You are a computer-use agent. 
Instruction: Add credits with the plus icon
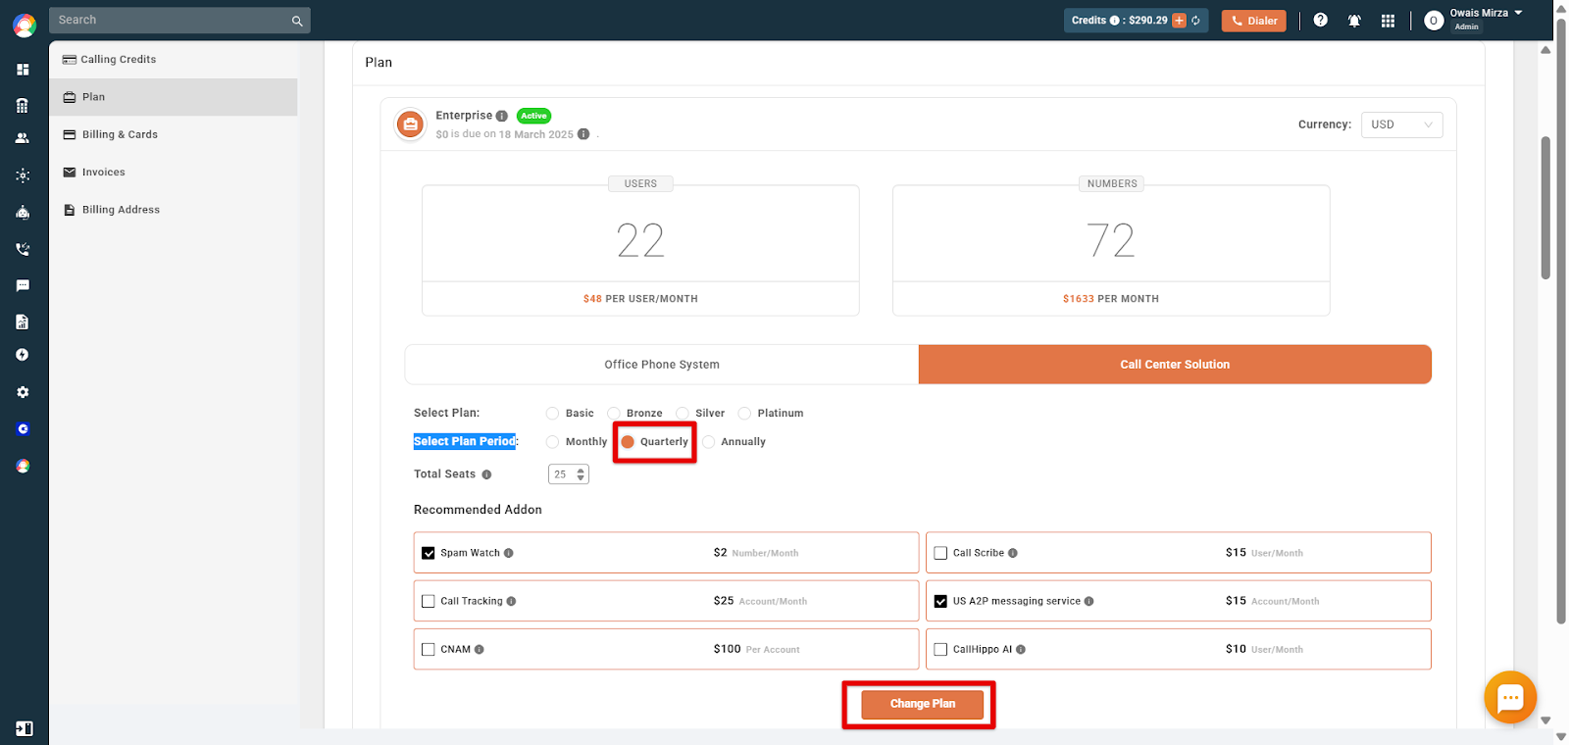point(1179,21)
